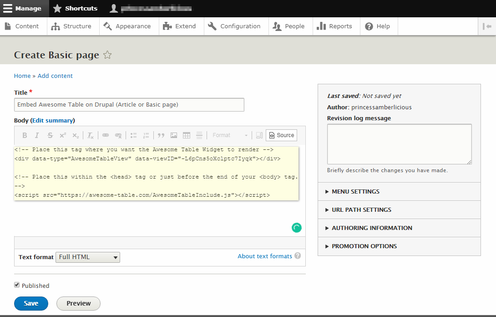Insert a numbered list
The width and height of the screenshot is (496, 317).
pos(146,135)
